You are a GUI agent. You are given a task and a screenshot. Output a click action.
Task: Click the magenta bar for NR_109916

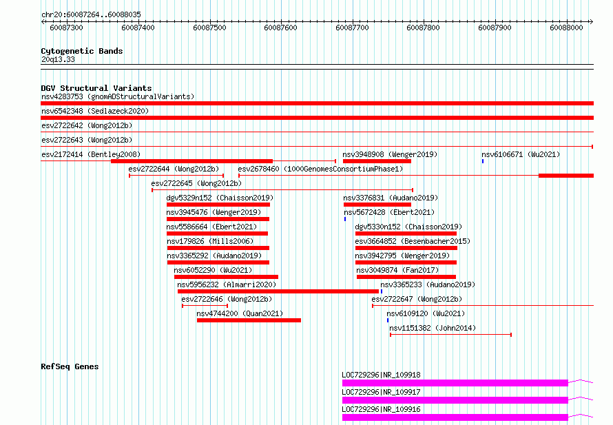point(455,417)
